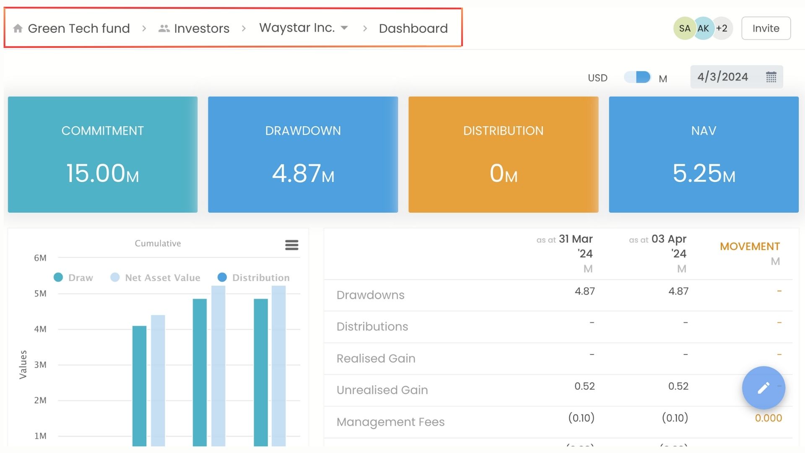The image size is (805, 453).
Task: Click the home icon beside Green Tech fund
Action: point(18,29)
